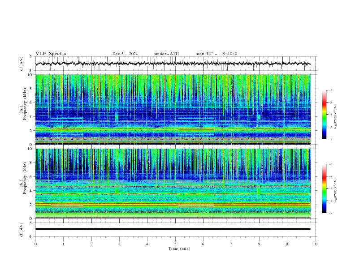Image resolution: width=355 pixels, height=274 pixels.
Task: Click the '-3' tick on upper colorbar
Action: (x=331, y=90)
